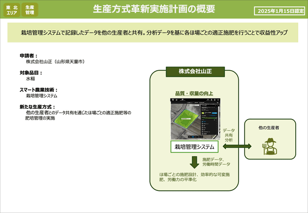The image size is (308, 213).
Task: Click the 他の生産者 label
Action: point(269,126)
